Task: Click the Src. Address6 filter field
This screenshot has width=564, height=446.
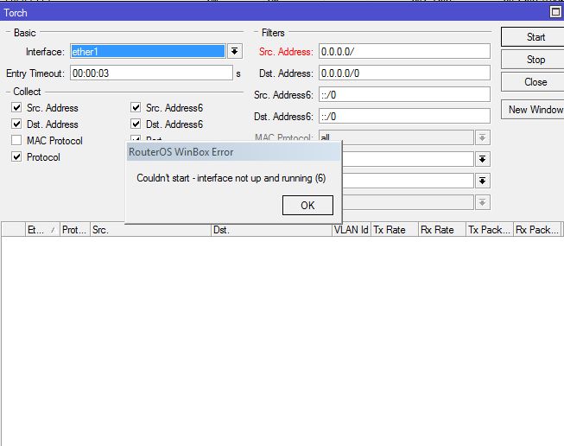Action: pyautogui.click(x=404, y=95)
